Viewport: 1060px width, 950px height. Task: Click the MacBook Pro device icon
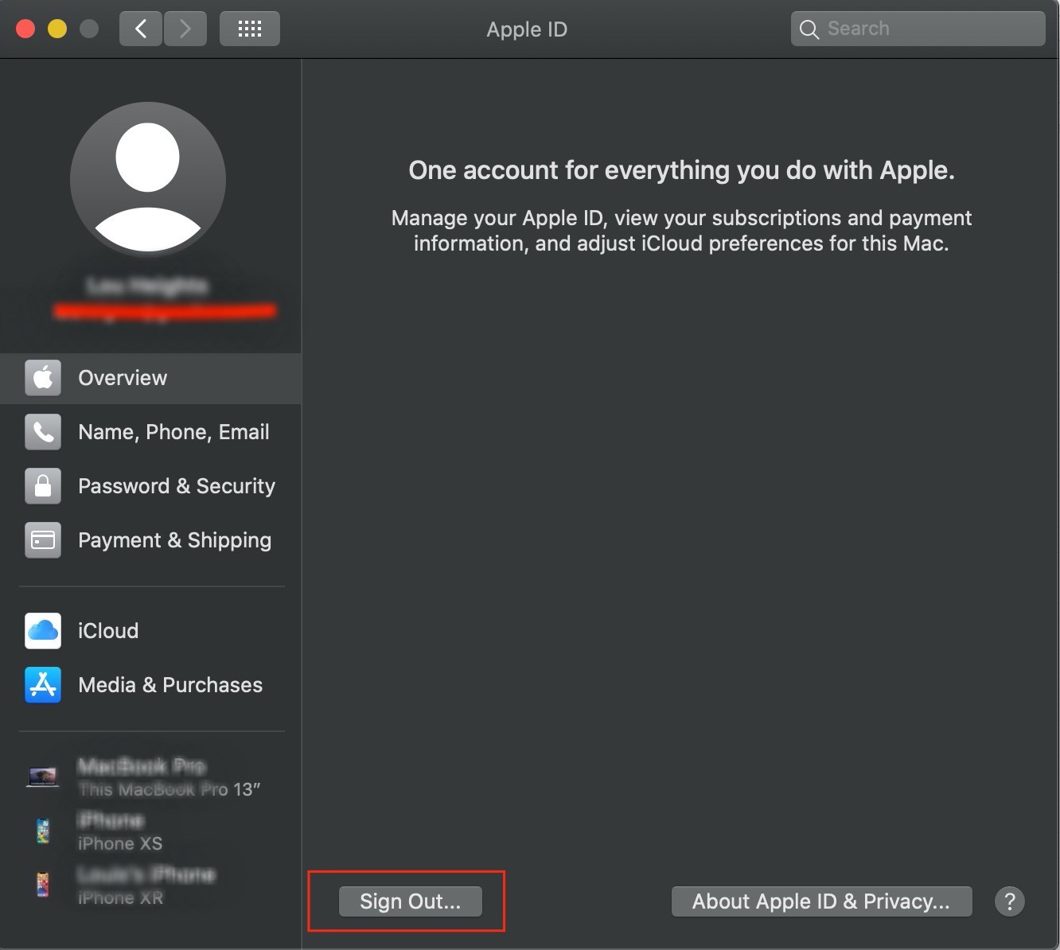point(43,777)
